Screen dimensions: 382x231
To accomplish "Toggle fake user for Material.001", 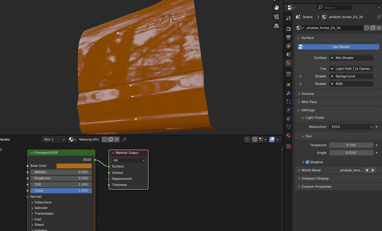I will click(x=104, y=139).
